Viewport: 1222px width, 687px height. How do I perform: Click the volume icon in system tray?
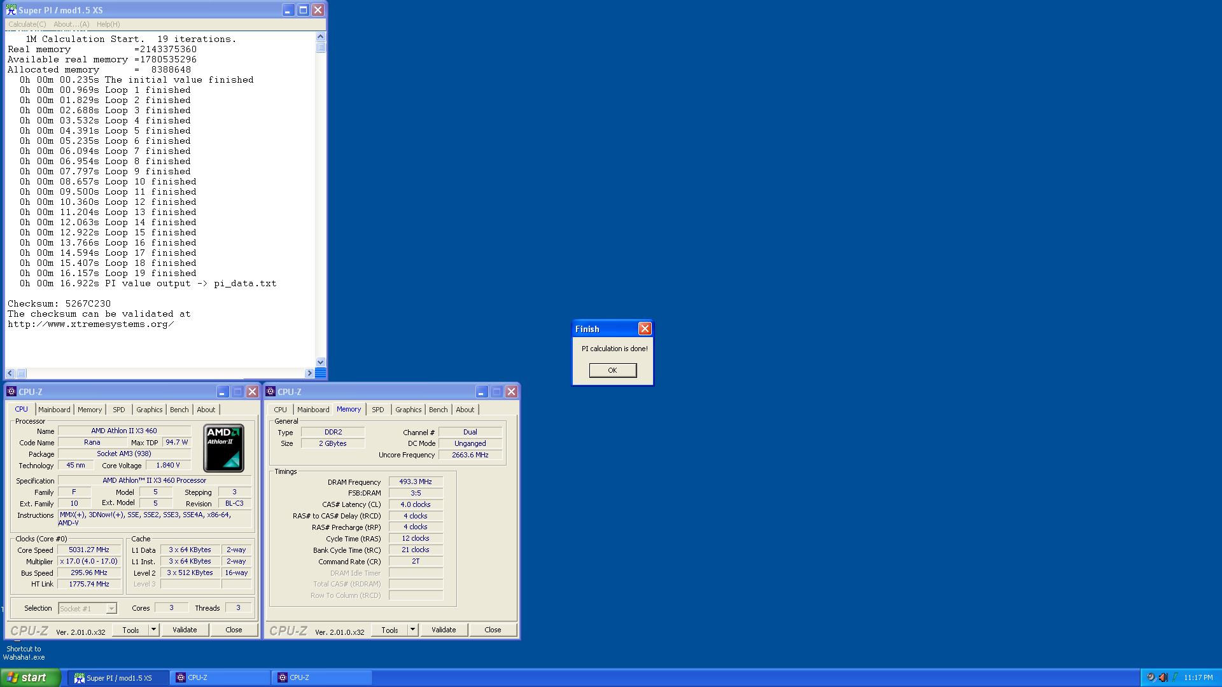point(1163,677)
